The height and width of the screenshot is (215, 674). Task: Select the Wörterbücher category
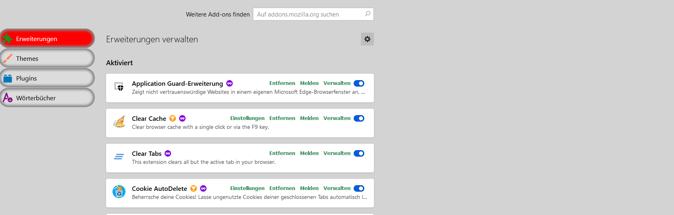47,98
